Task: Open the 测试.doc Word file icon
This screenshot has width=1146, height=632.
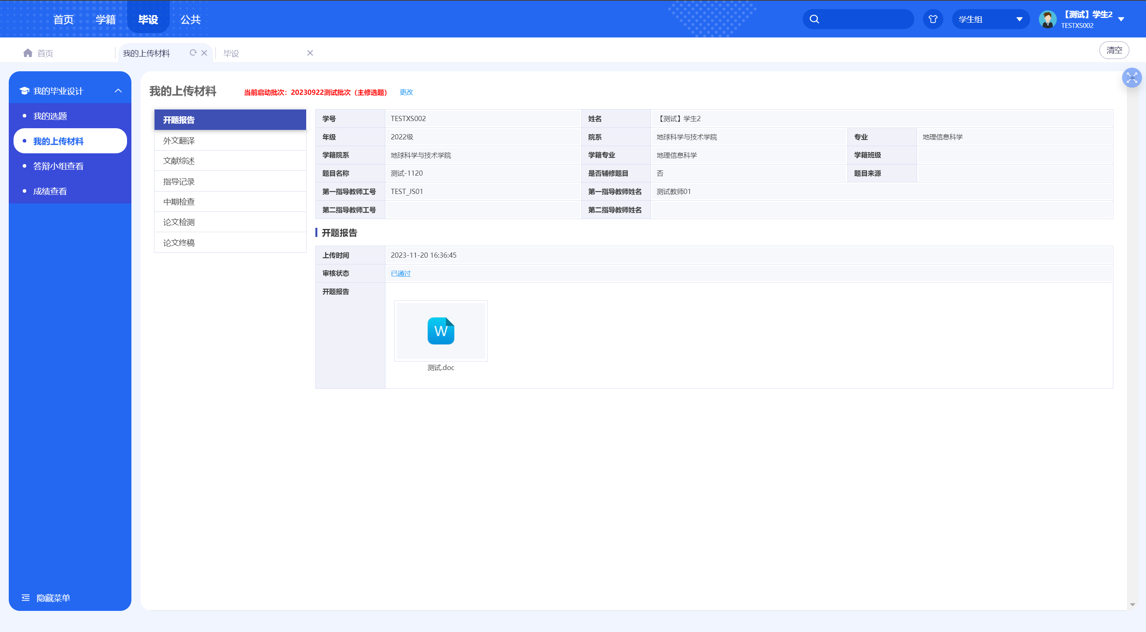Action: 440,331
